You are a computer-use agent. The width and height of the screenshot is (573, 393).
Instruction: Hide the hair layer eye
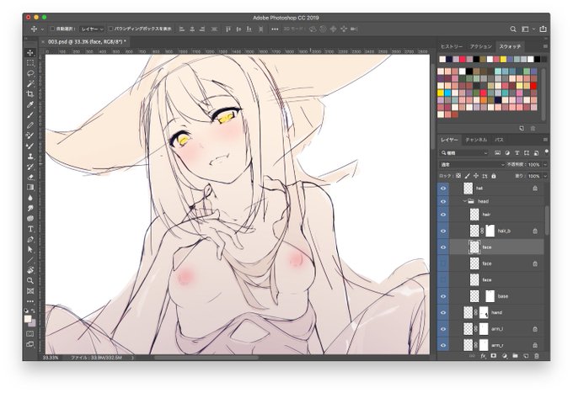point(443,215)
